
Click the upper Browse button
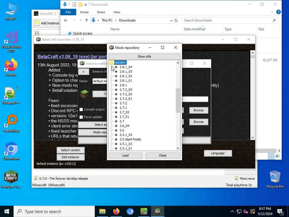pos(199,110)
